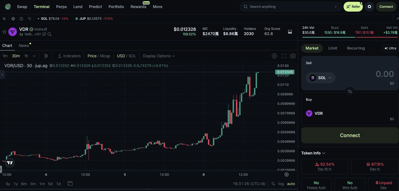
Task: Open the interval dropdown chevron
Action: pos(34,56)
